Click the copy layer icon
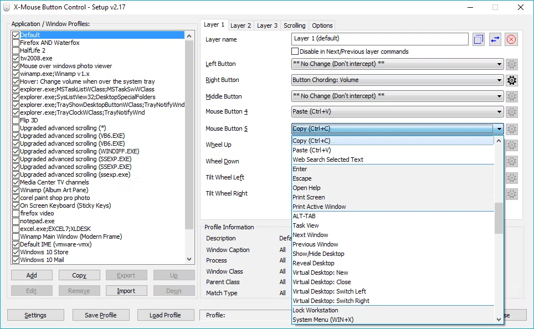The width and height of the screenshot is (534, 329). [x=479, y=39]
